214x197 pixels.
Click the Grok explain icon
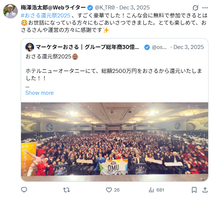(196, 8)
